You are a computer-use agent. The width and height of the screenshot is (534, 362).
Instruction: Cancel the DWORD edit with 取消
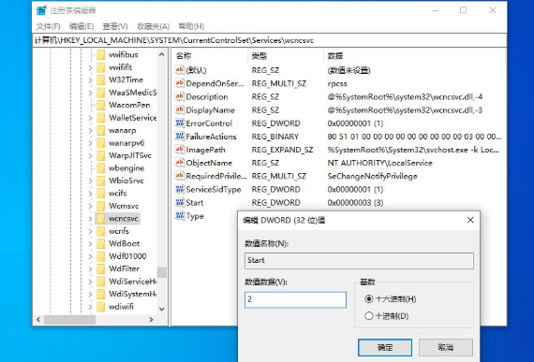click(x=446, y=347)
